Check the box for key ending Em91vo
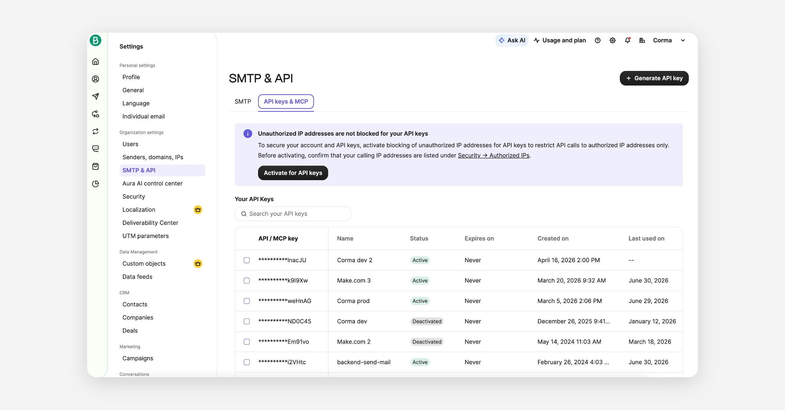This screenshot has height=410, width=785. tap(247, 342)
